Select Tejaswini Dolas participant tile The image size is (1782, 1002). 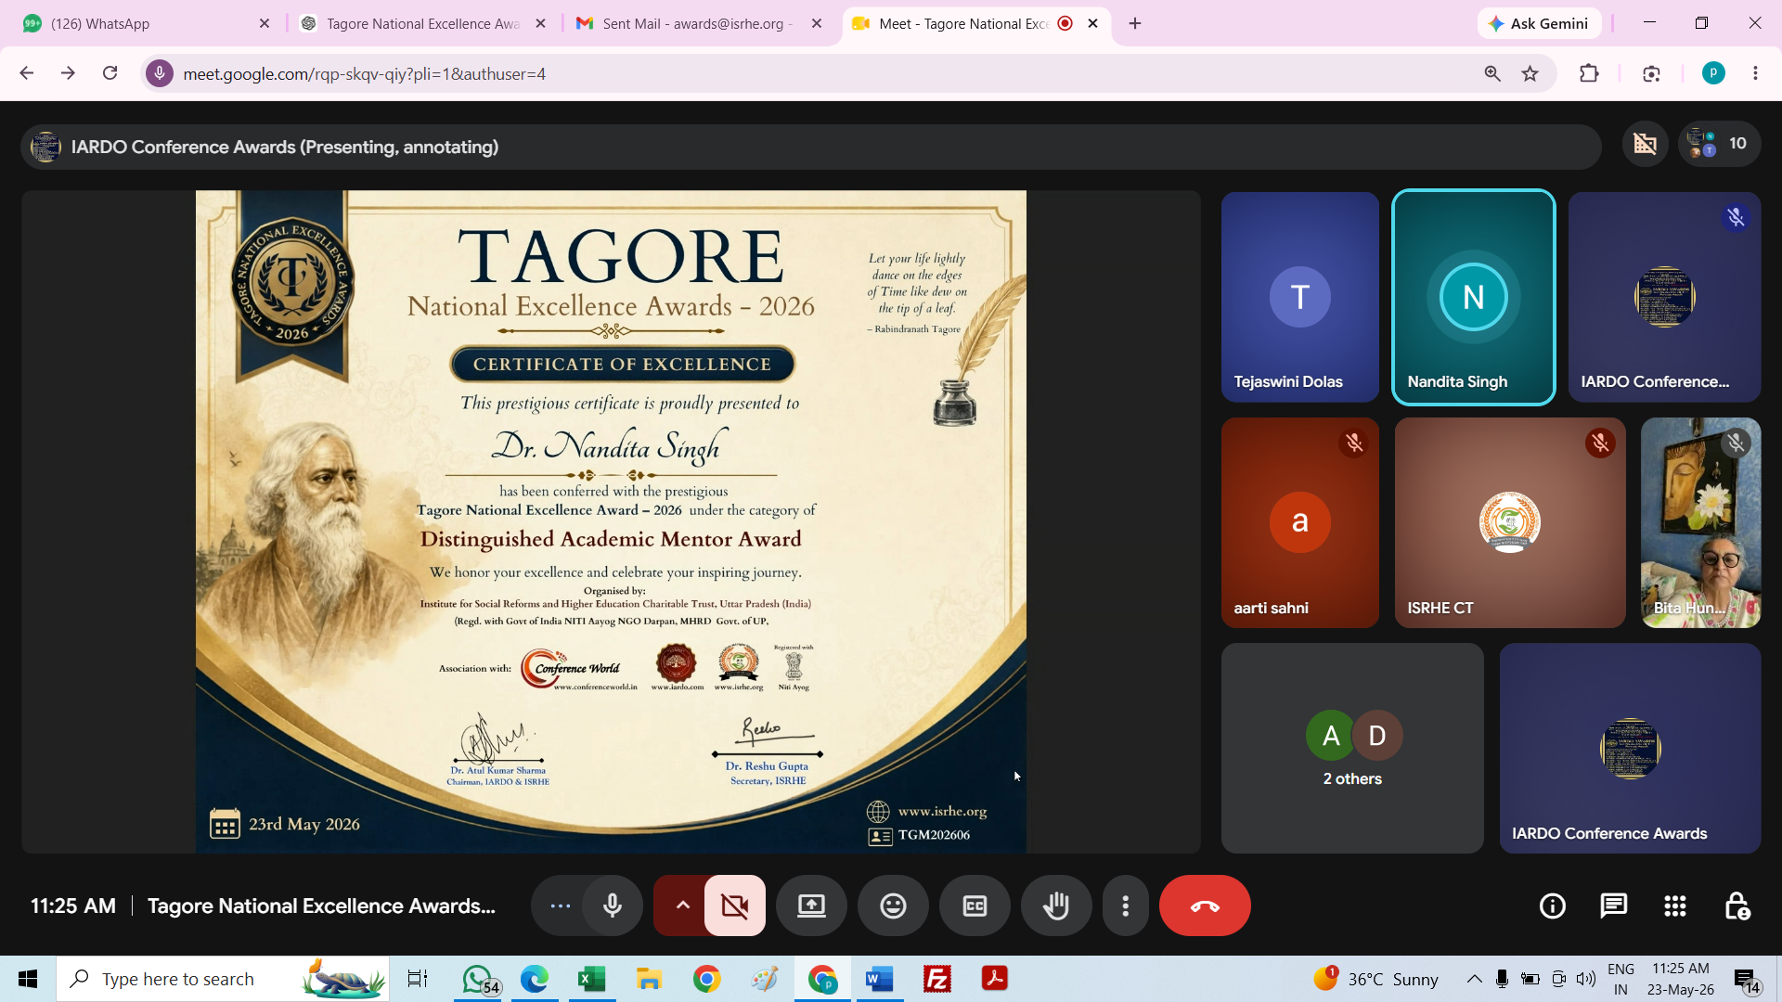coord(1299,297)
